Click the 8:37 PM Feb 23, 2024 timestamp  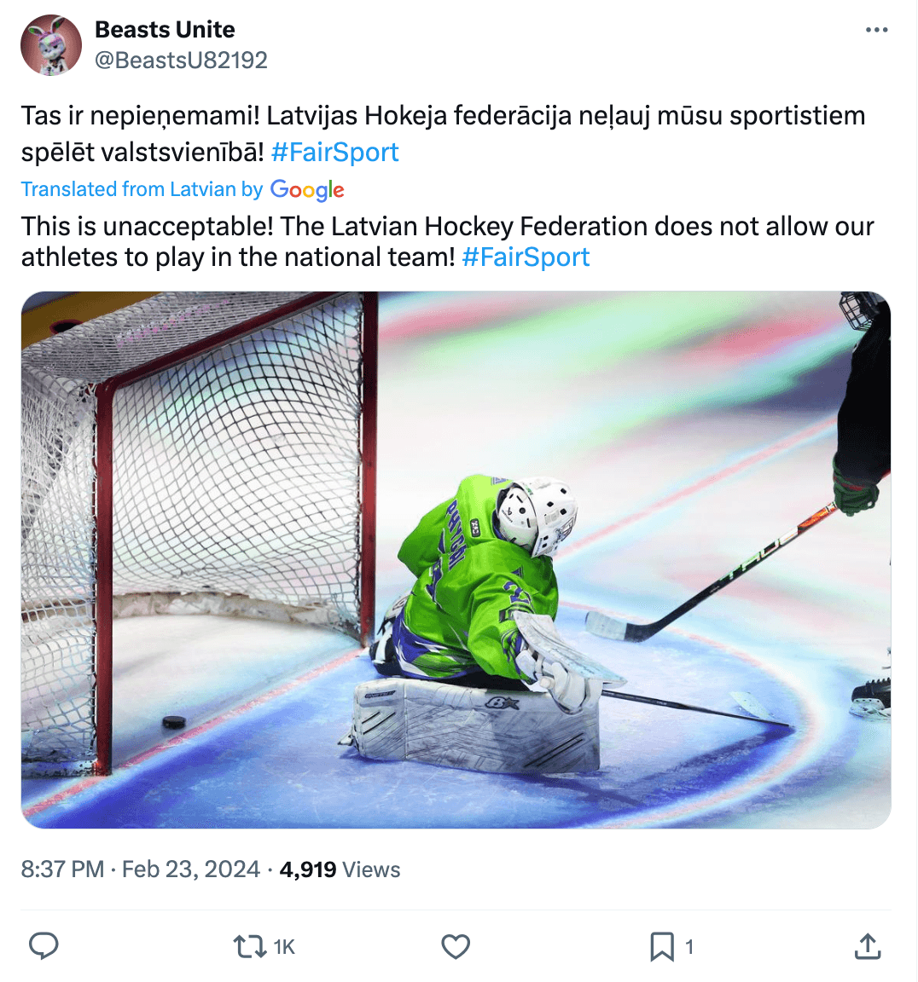point(140,869)
